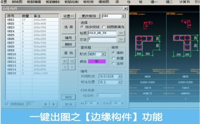Image resolution: width=200 pixels, height=124 pixels.
Task: Click the large 选择 button
Action: click(69, 27)
